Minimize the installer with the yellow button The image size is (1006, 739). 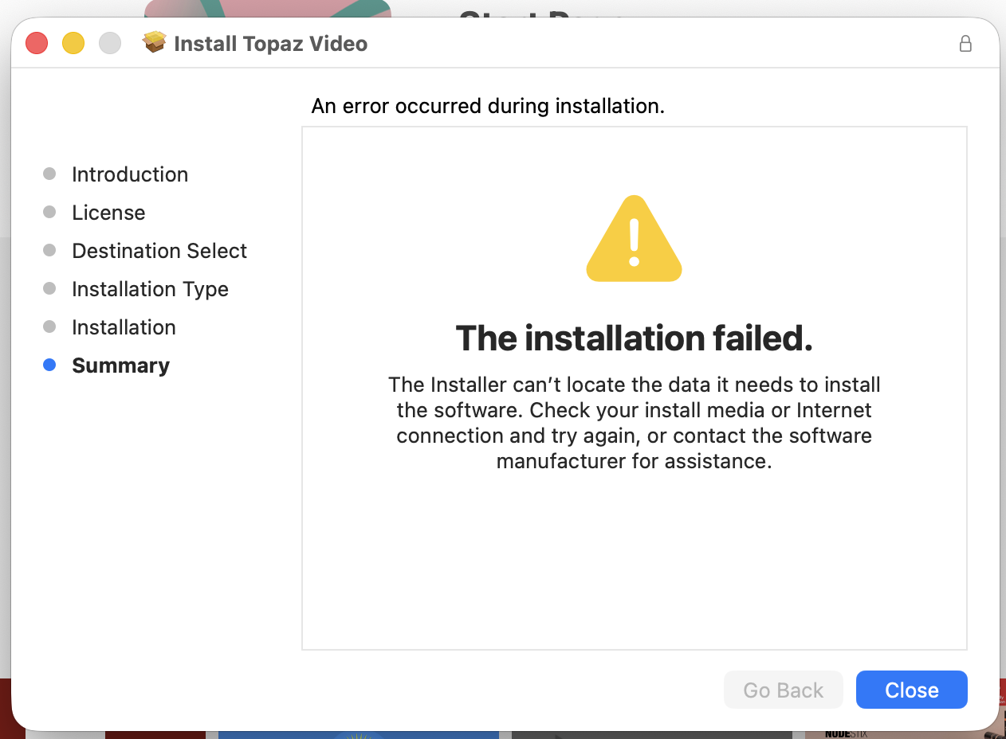[73, 43]
